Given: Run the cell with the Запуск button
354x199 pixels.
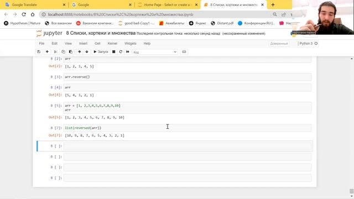Looking at the screenshot, I should click(x=101, y=52).
